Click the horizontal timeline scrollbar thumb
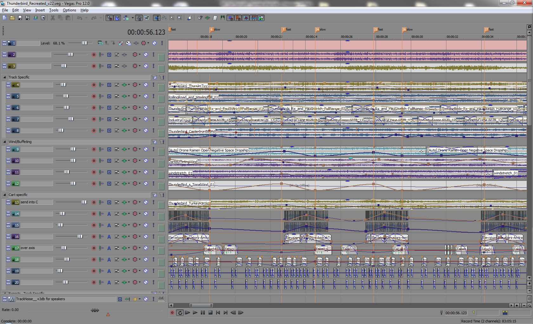Viewport: 533px width, 324px height. click(x=201, y=305)
